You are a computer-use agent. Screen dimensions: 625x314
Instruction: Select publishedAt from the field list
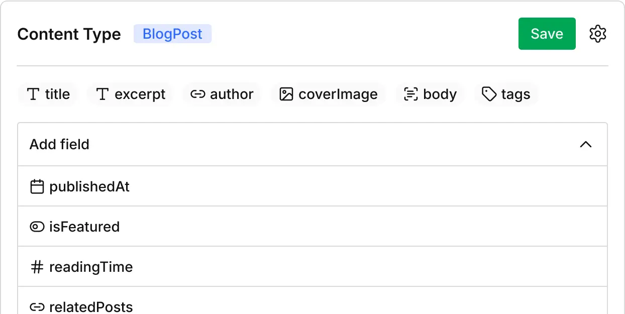(x=89, y=187)
